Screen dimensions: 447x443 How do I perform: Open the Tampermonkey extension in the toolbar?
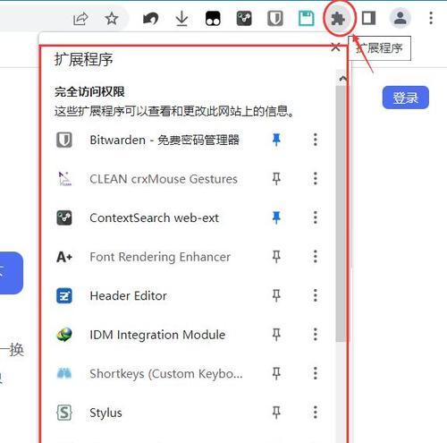[213, 19]
